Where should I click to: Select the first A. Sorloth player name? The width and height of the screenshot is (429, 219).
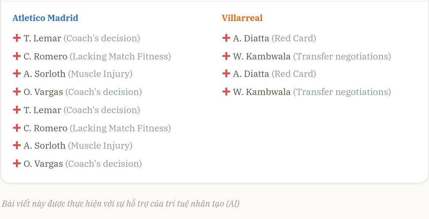[45, 74]
